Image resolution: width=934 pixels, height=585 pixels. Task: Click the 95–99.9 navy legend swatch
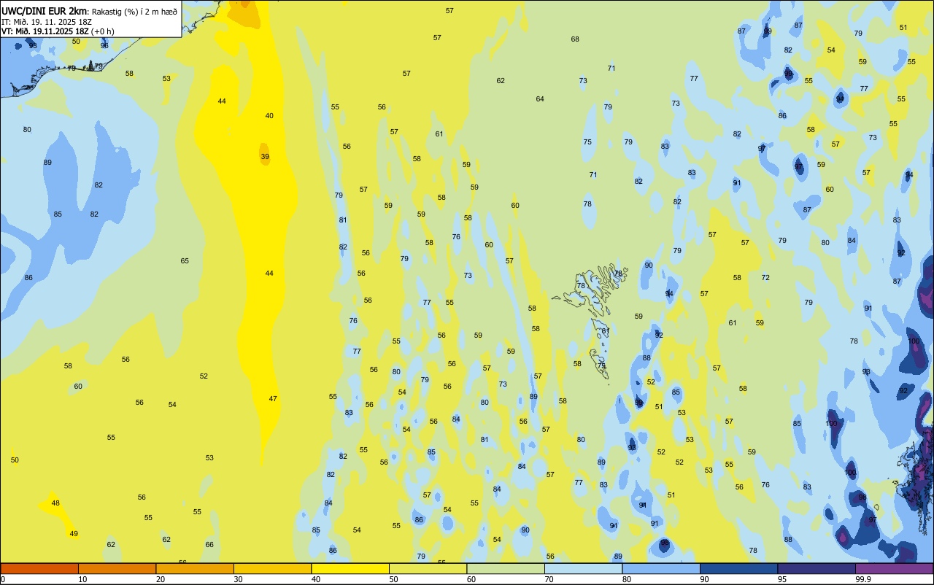click(x=817, y=568)
